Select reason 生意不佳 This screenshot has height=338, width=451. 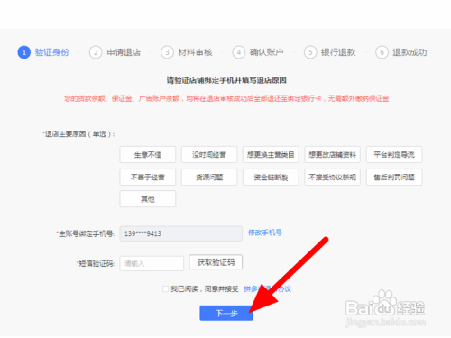(148, 155)
